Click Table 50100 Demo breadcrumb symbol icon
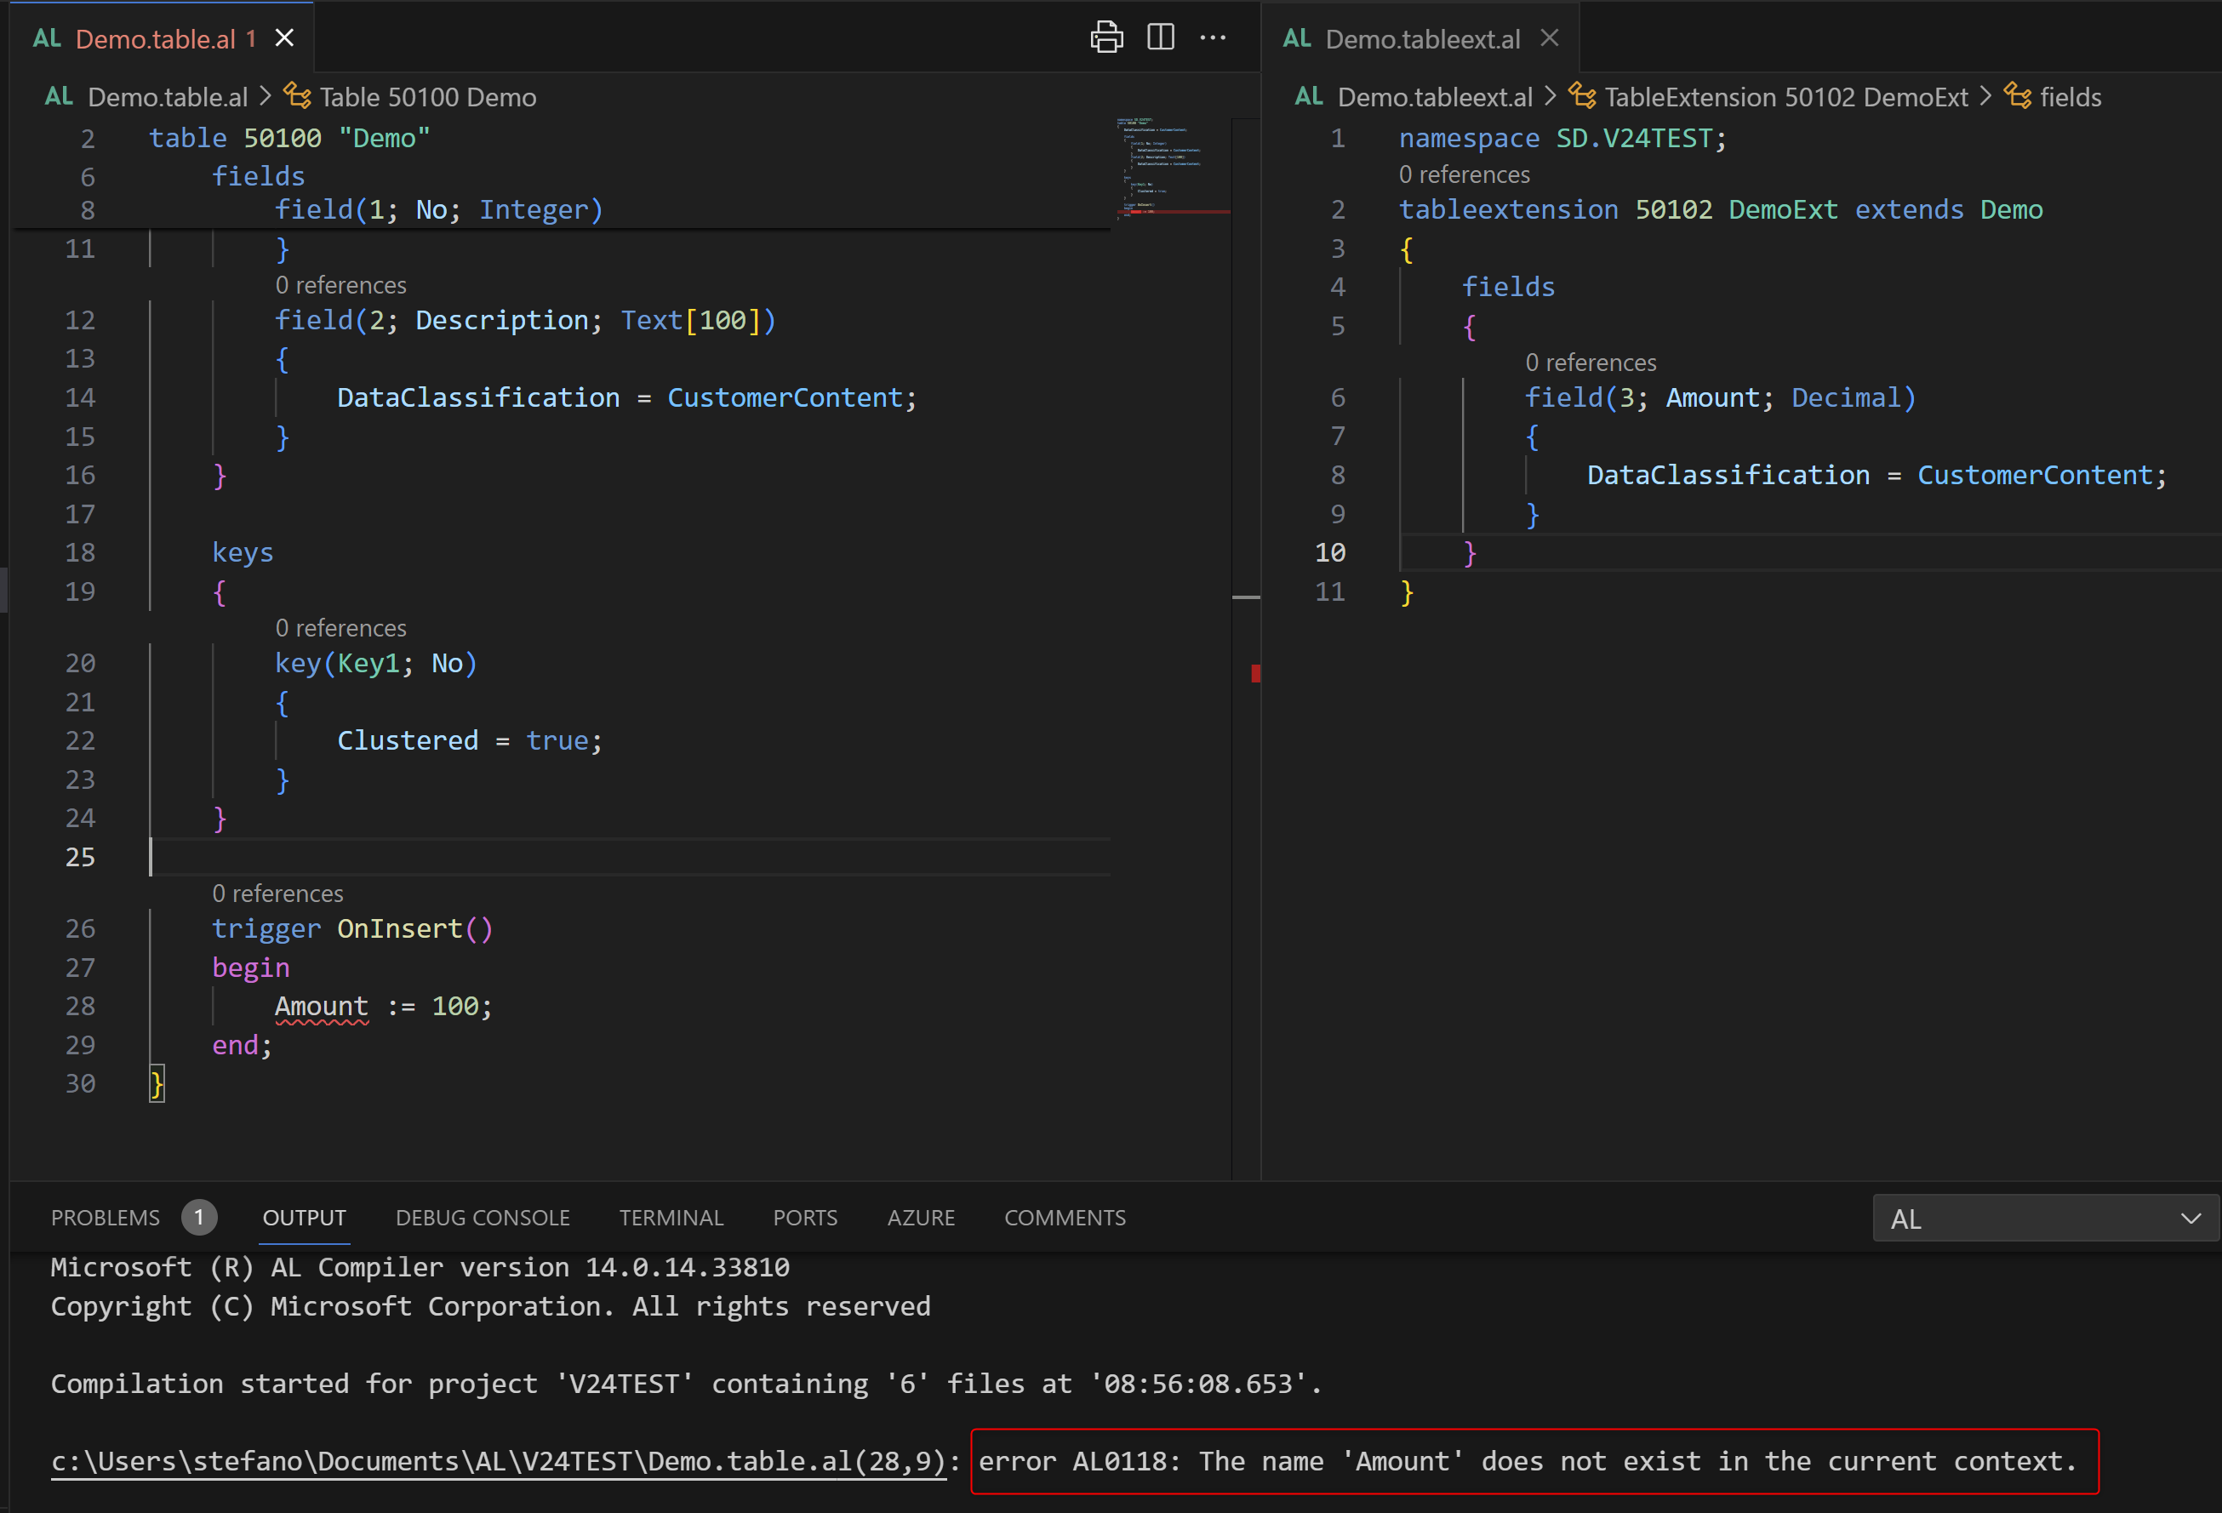 click(x=297, y=96)
